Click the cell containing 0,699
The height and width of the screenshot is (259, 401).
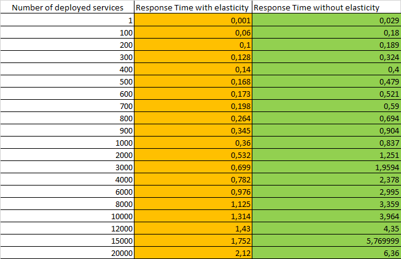[193, 167]
